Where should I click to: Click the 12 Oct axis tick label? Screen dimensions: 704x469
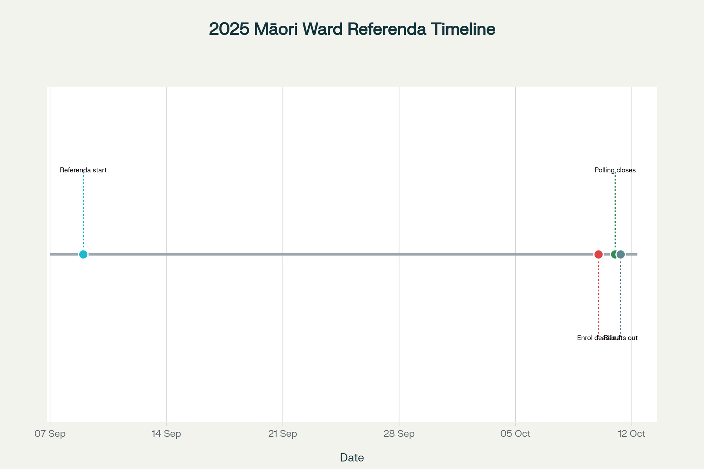632,434
